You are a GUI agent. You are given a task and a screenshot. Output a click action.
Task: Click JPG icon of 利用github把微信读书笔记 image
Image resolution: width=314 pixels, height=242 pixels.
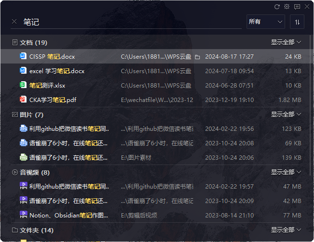[x=24, y=128]
